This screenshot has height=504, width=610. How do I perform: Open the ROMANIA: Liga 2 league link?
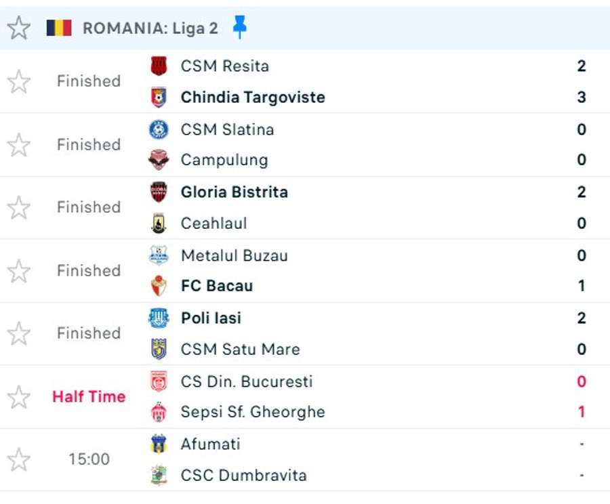coord(150,28)
